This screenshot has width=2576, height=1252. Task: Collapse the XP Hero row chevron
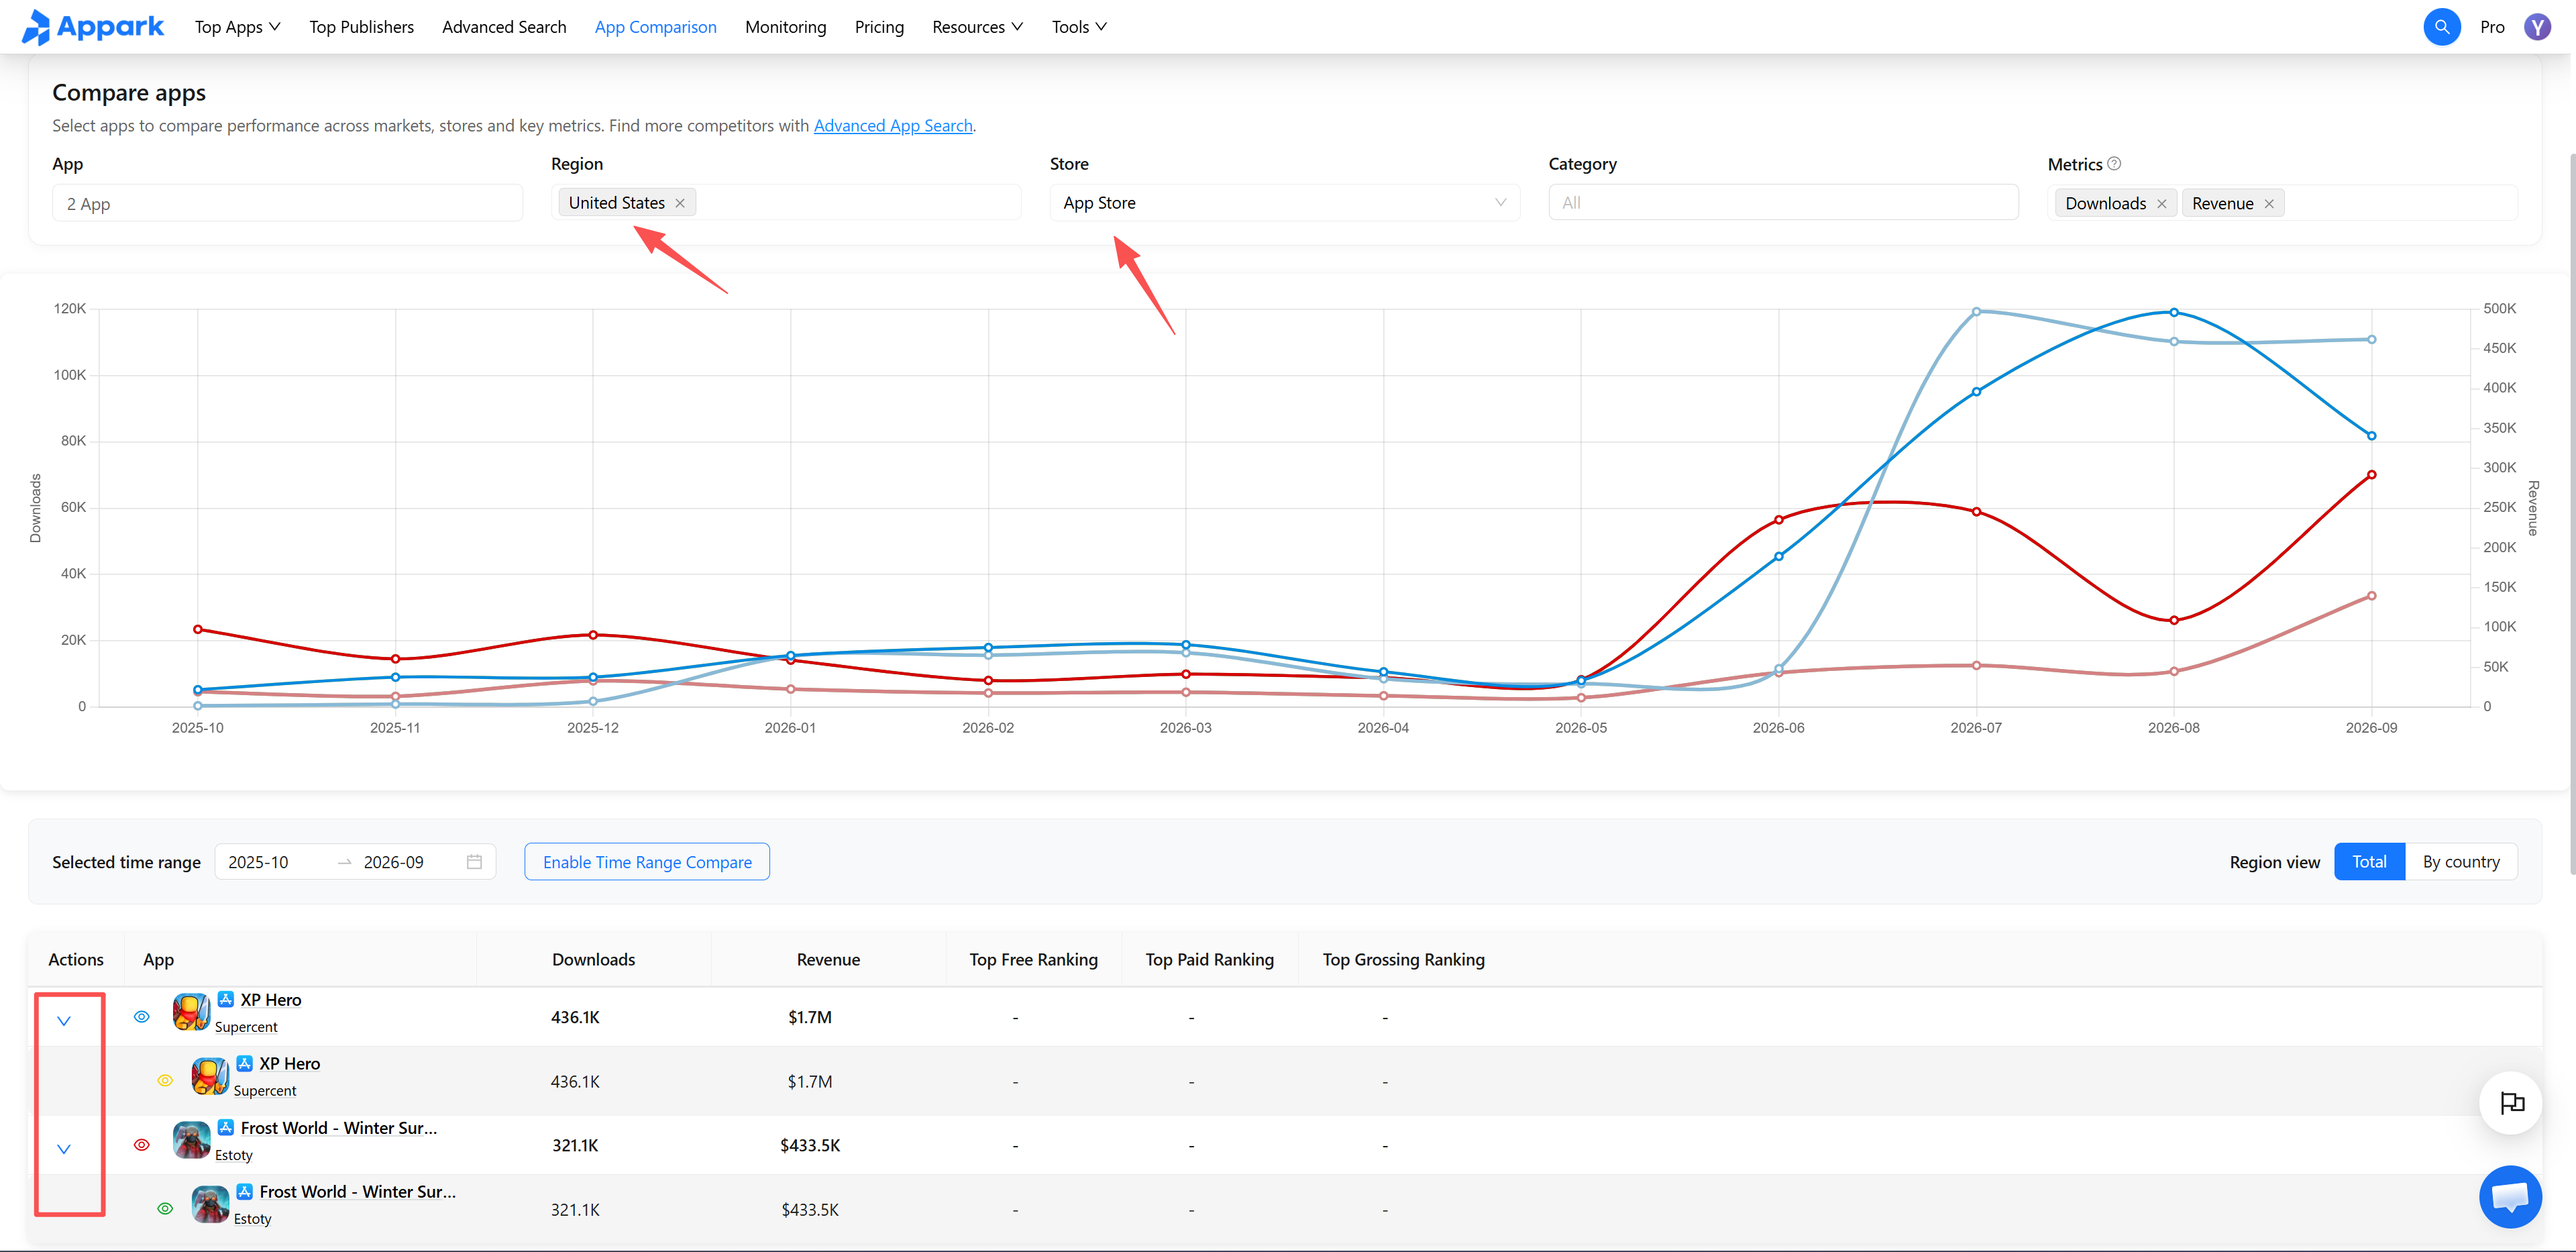(x=64, y=1021)
